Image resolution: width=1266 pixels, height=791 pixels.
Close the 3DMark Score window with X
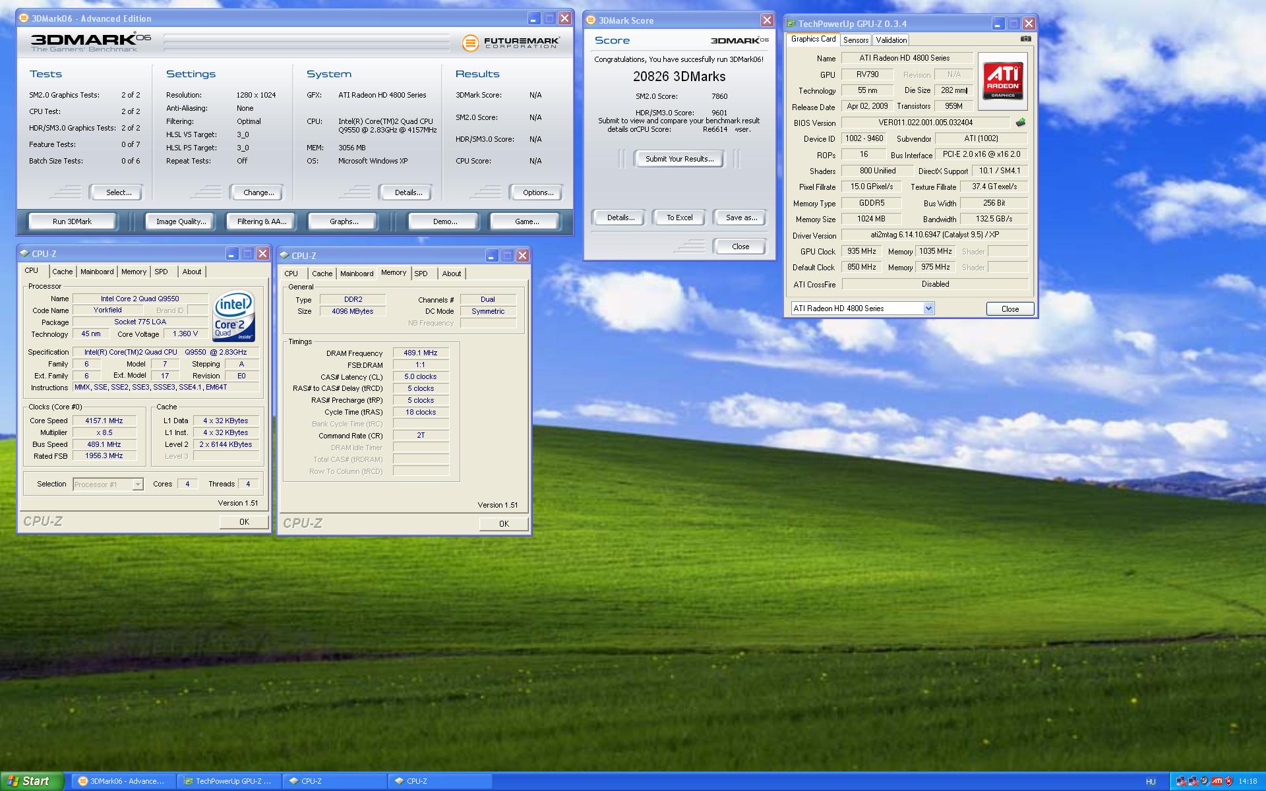coord(767,20)
